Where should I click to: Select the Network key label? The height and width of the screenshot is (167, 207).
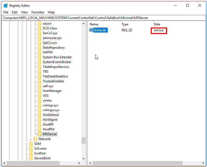click(44, 139)
